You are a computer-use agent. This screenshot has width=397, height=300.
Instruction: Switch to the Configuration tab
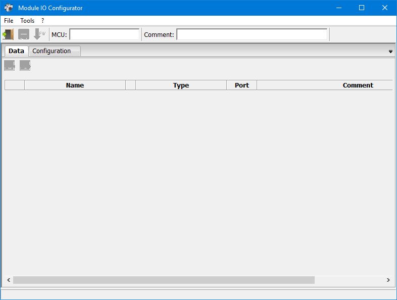(55, 51)
